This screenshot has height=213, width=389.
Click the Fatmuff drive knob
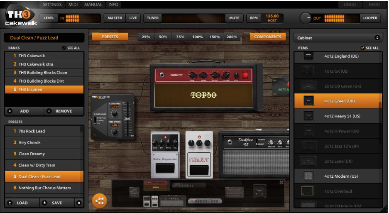tap(191, 143)
